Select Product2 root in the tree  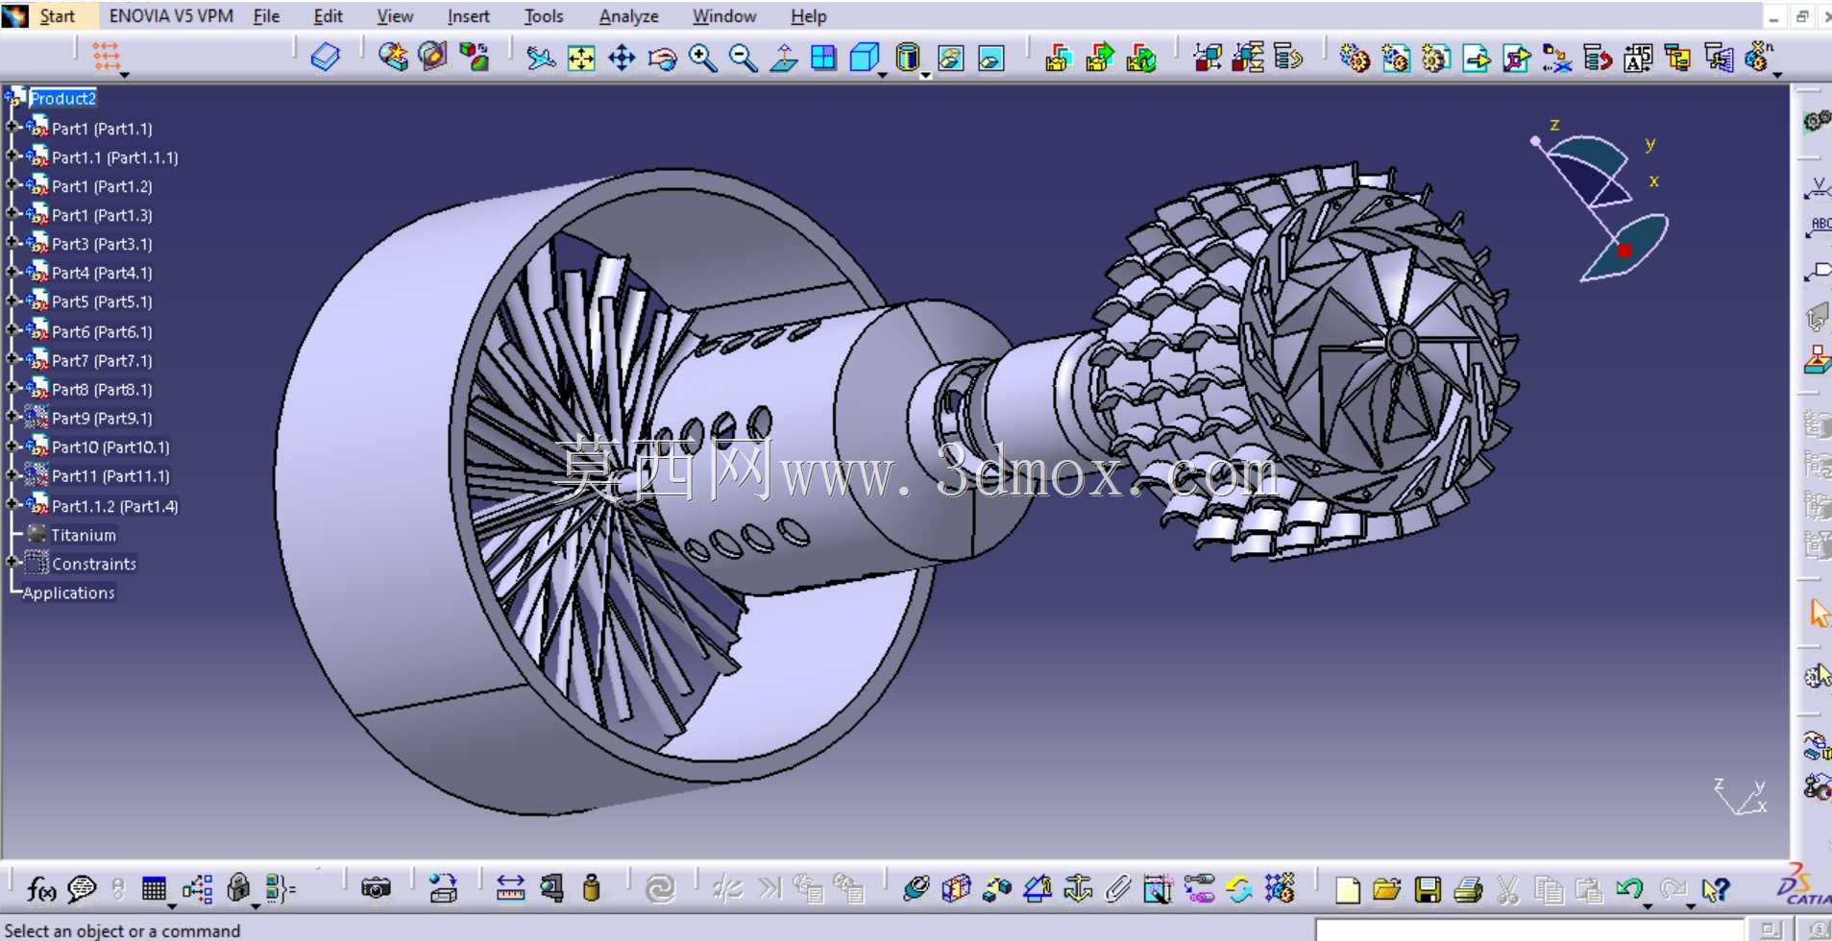click(62, 98)
